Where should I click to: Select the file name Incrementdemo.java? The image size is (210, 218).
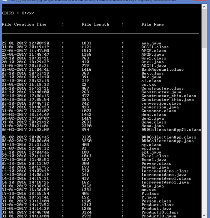pos(164,175)
